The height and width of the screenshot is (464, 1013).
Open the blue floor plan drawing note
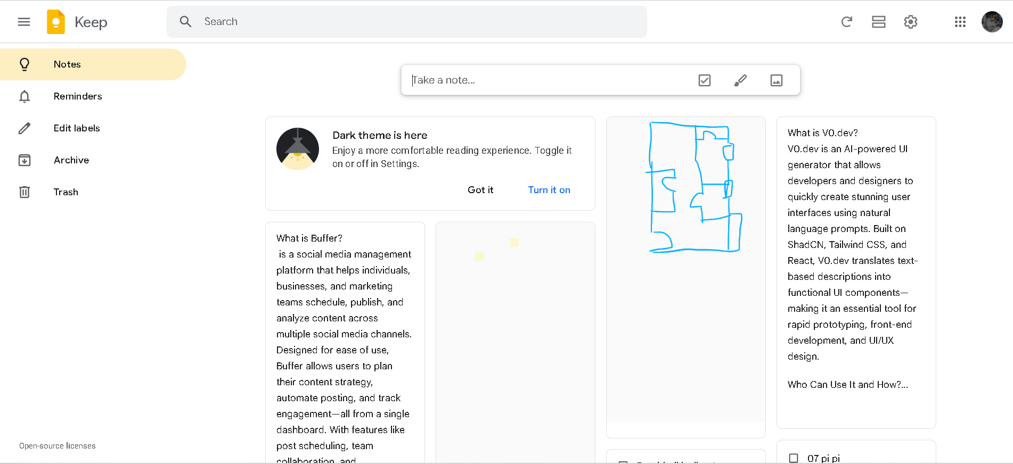[x=686, y=277]
